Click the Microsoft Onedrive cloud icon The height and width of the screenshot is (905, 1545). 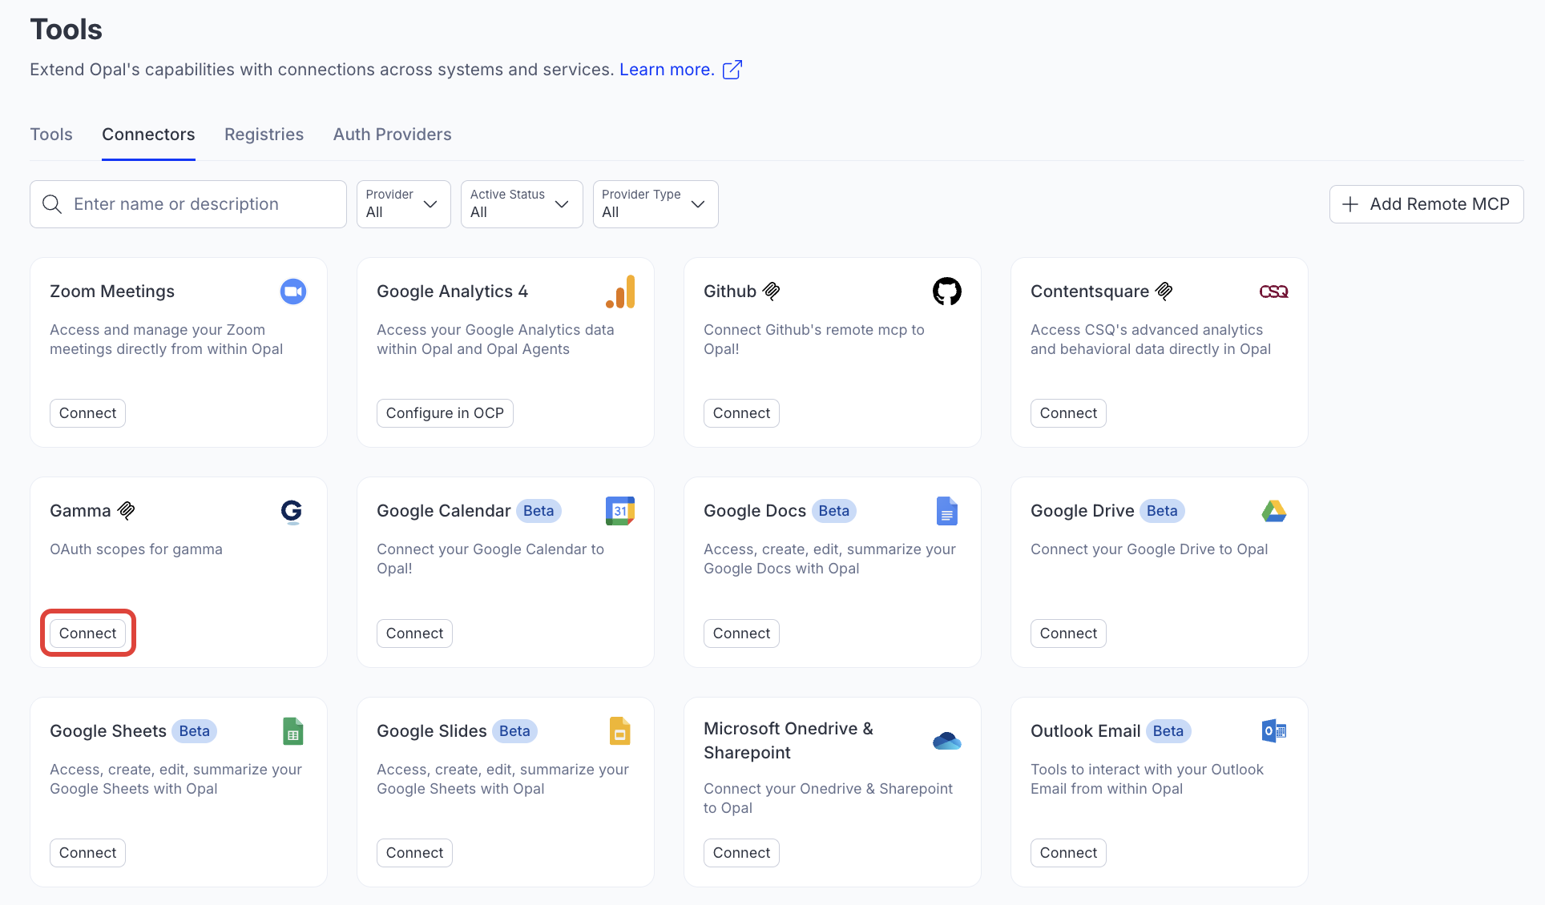click(947, 741)
